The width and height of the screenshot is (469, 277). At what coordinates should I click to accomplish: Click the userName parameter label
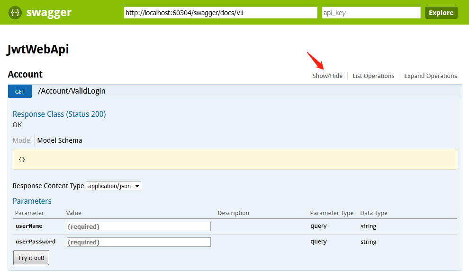coord(29,226)
